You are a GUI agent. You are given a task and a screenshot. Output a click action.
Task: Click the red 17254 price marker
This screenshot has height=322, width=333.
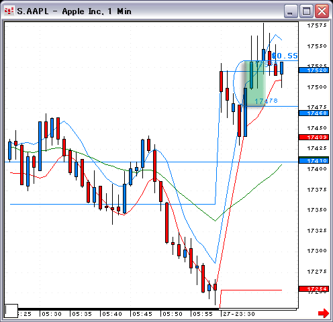(x=314, y=289)
